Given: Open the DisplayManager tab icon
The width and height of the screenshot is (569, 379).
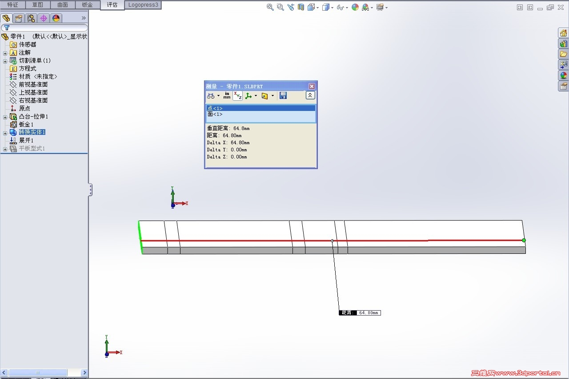Looking at the screenshot, I should click(56, 18).
